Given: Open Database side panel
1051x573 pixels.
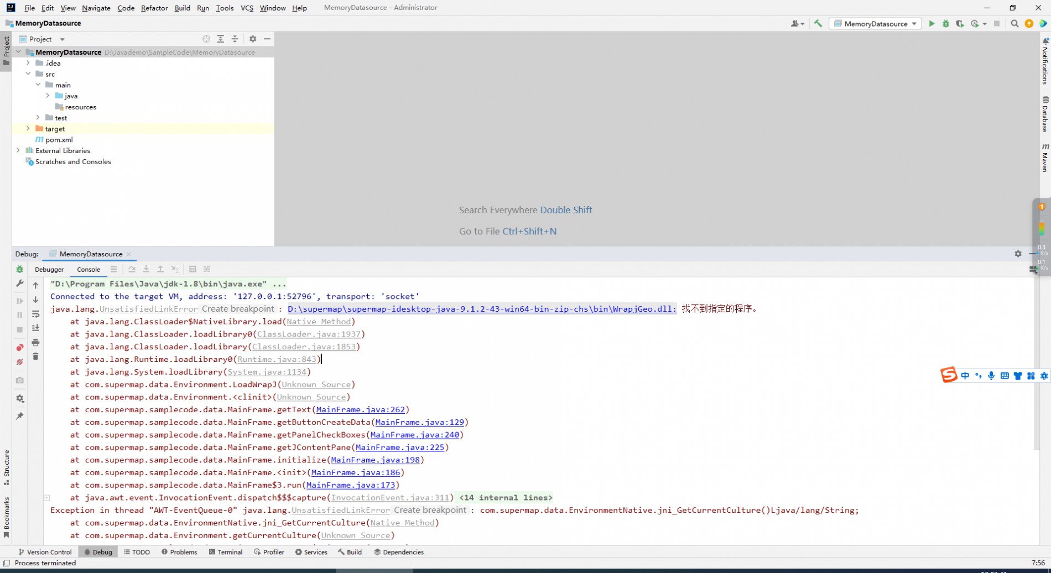Looking at the screenshot, I should (1045, 114).
